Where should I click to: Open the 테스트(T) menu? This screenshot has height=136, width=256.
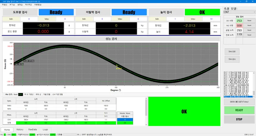(x=28, y=4)
